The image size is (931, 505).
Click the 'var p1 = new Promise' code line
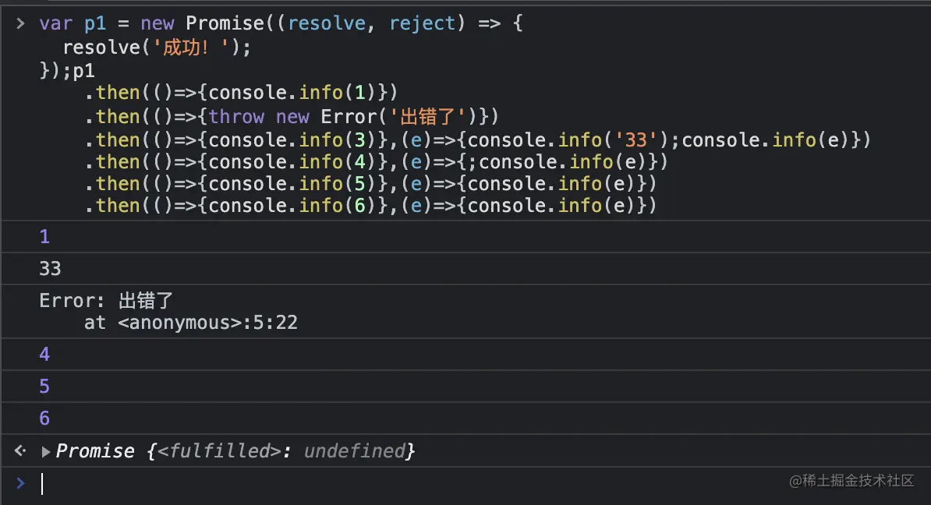click(281, 23)
